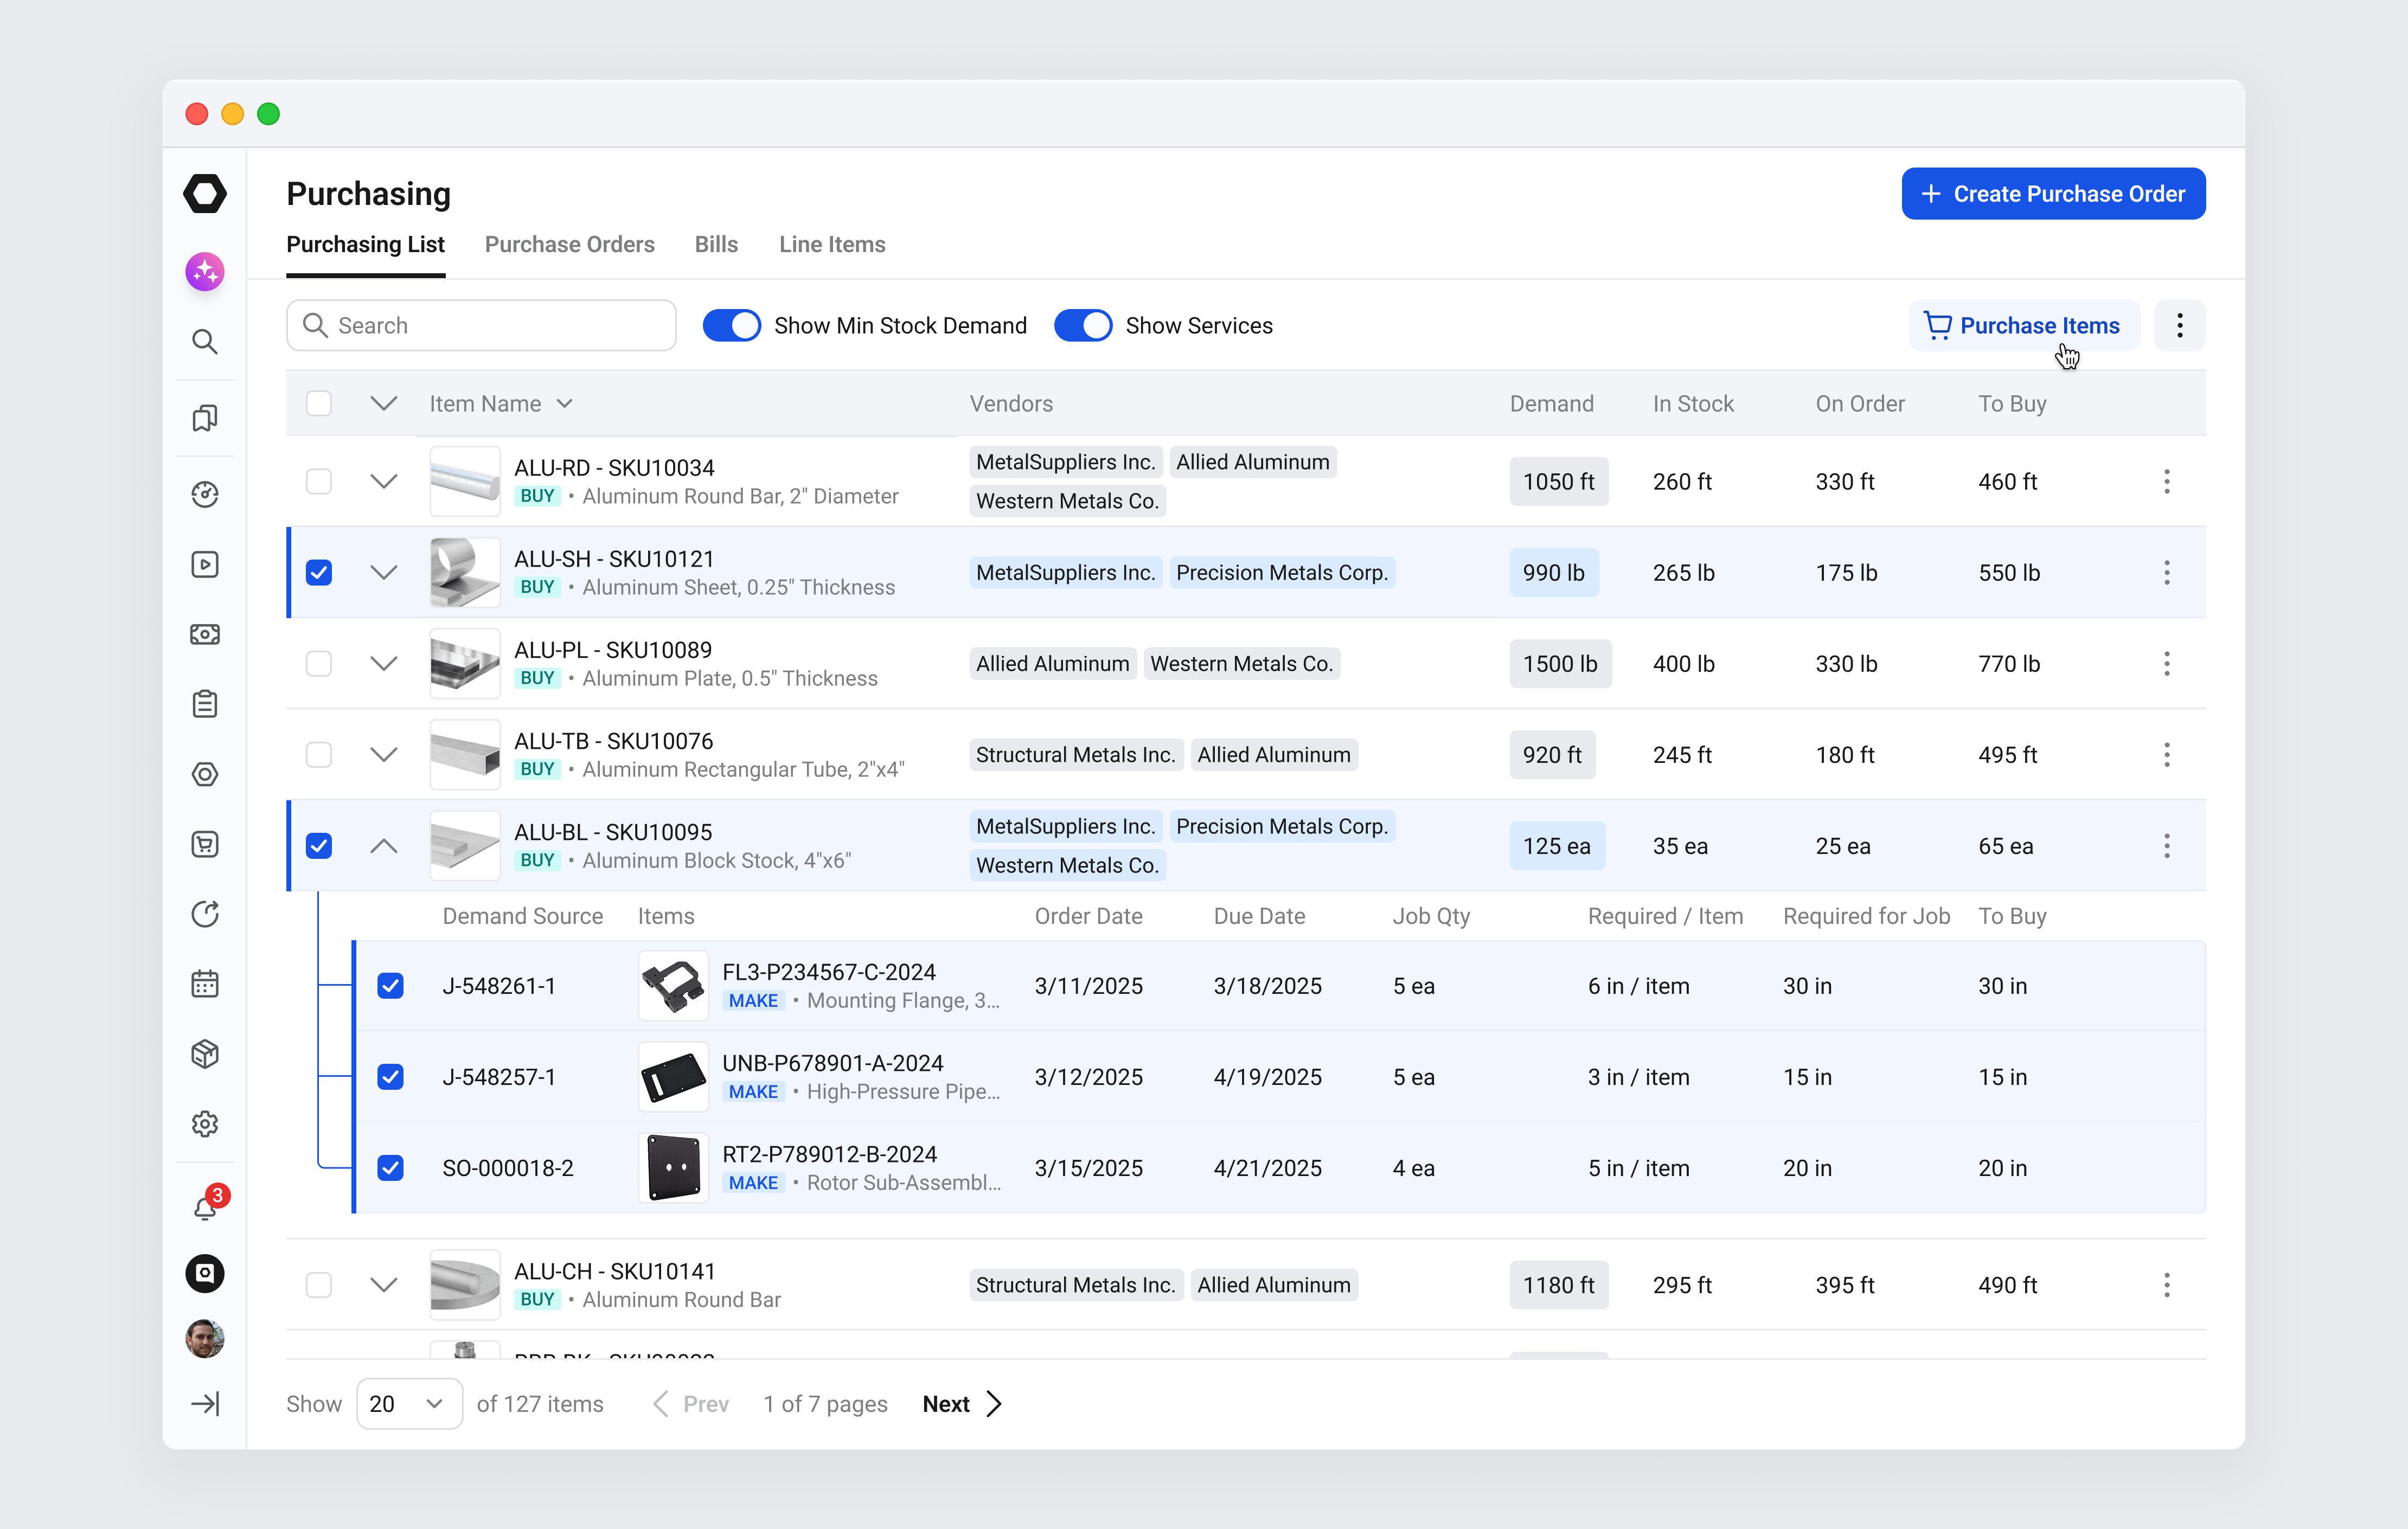Open the circular refresh arrow sidebar icon
Image resolution: width=2408 pixels, height=1529 pixels.
click(x=205, y=914)
